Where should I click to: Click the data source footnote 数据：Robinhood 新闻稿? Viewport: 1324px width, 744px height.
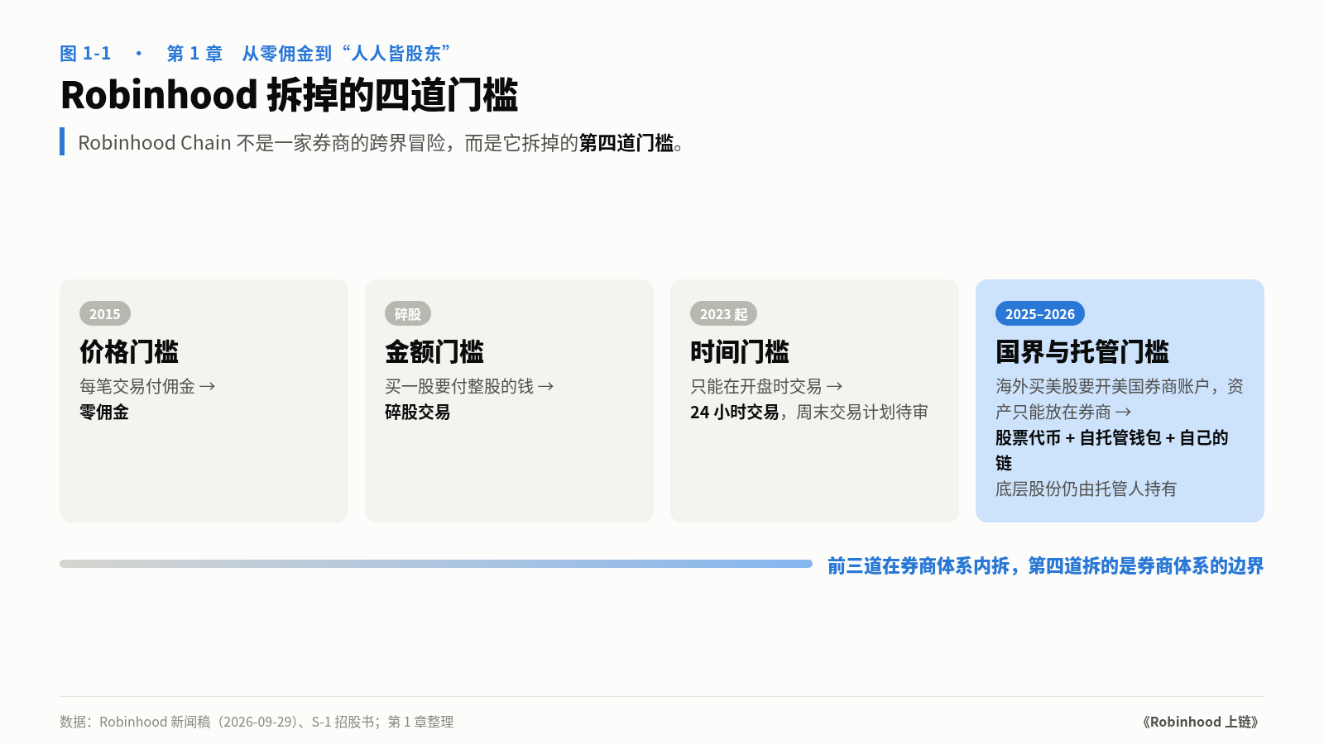pos(257,722)
